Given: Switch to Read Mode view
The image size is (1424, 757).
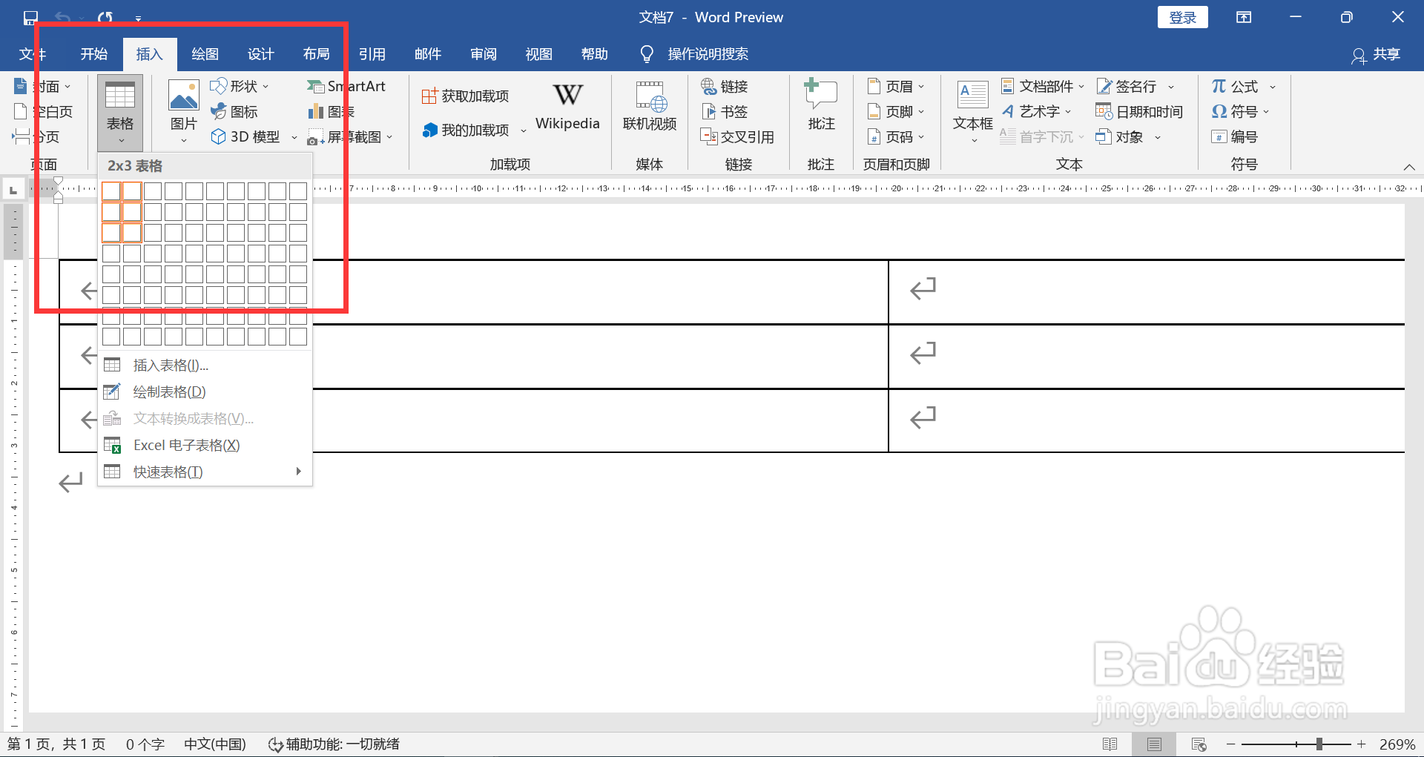Looking at the screenshot, I should 1112,744.
